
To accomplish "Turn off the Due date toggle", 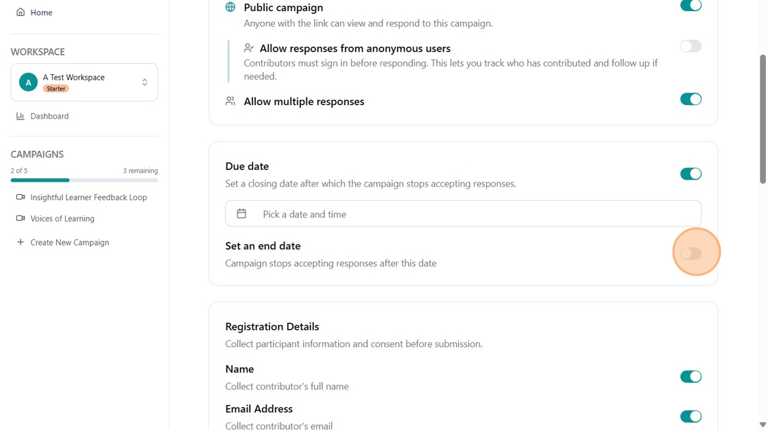I will coord(691,174).
